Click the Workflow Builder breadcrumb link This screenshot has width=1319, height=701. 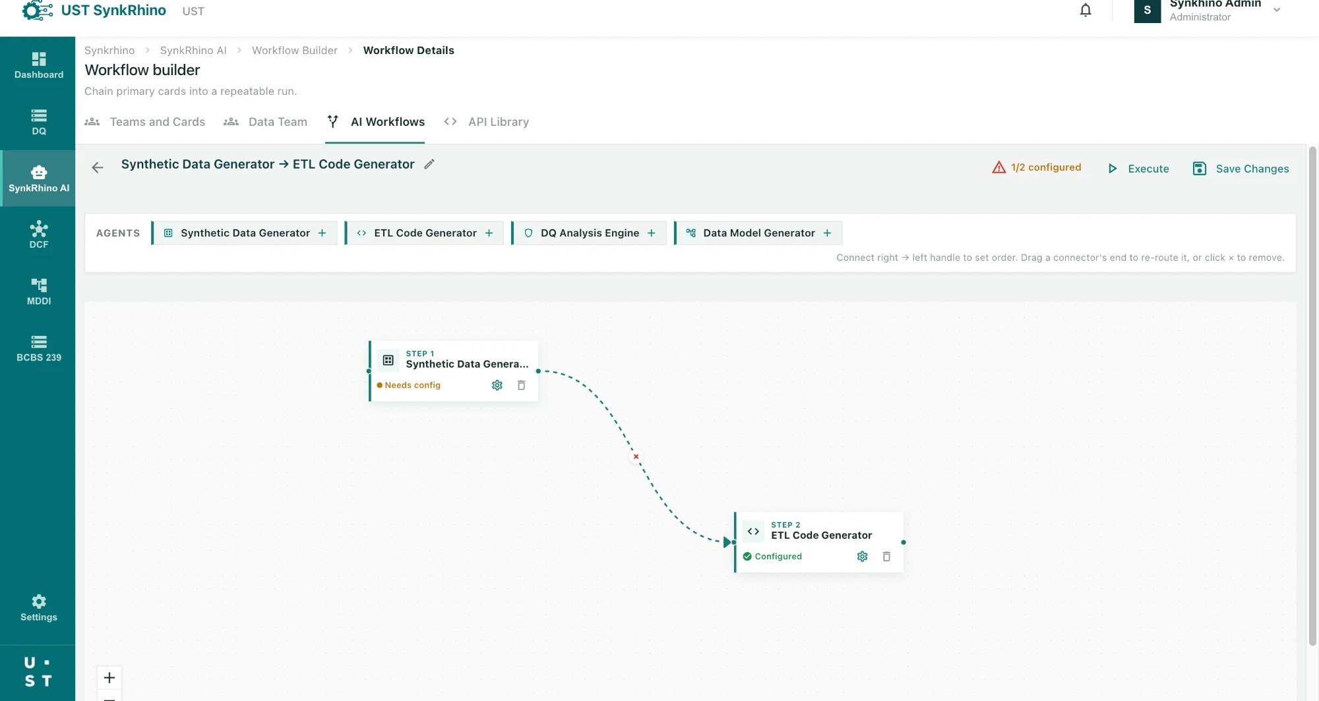tap(295, 51)
